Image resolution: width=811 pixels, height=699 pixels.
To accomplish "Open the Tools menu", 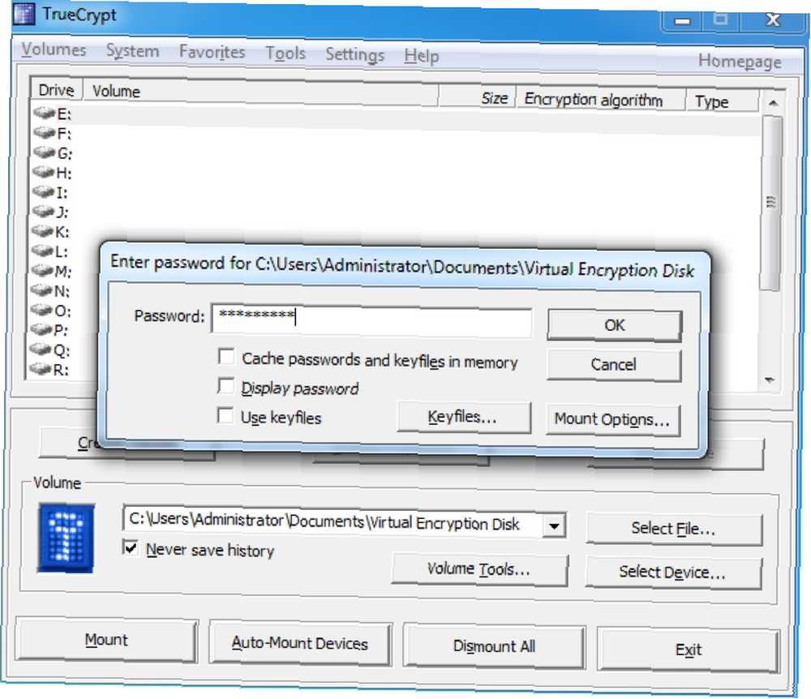I will coord(285,54).
